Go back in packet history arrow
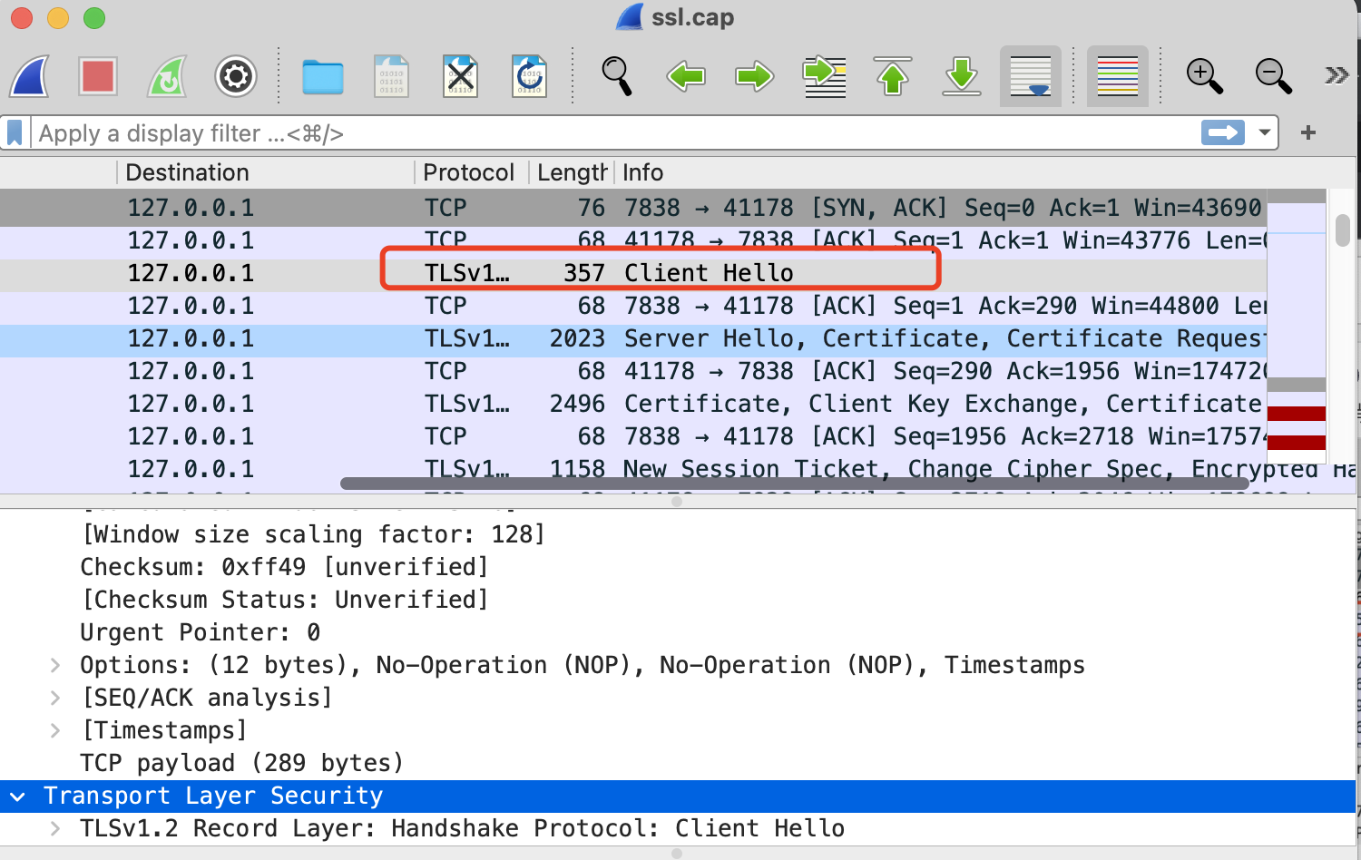The image size is (1361, 860). [x=686, y=76]
